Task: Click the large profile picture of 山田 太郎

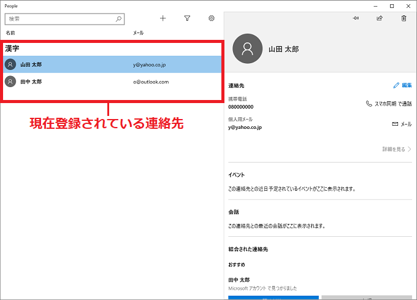Action: coord(247,48)
